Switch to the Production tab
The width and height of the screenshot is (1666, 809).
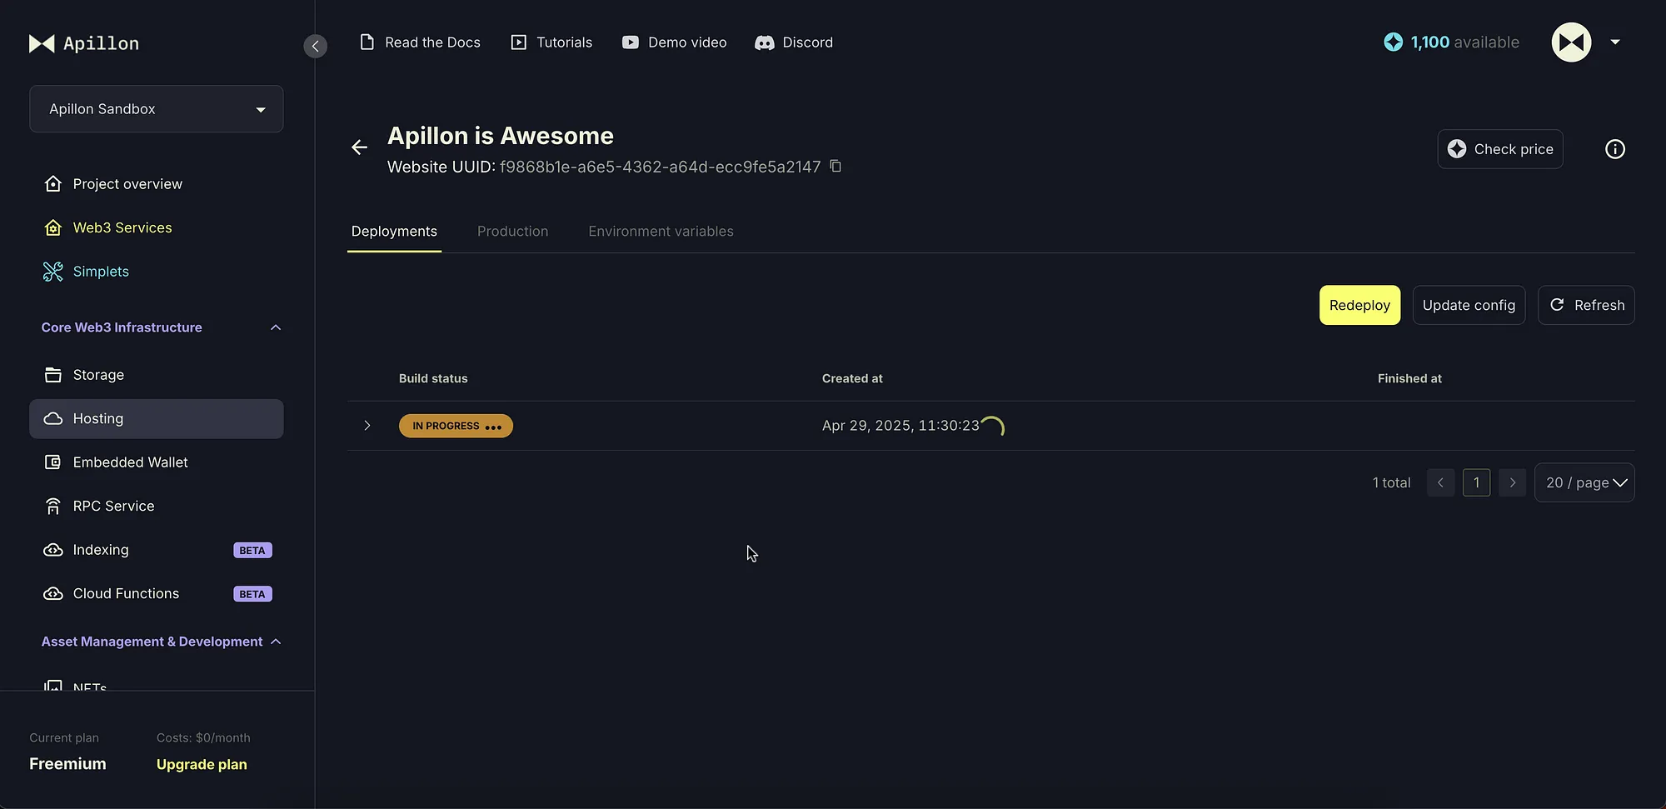click(512, 232)
